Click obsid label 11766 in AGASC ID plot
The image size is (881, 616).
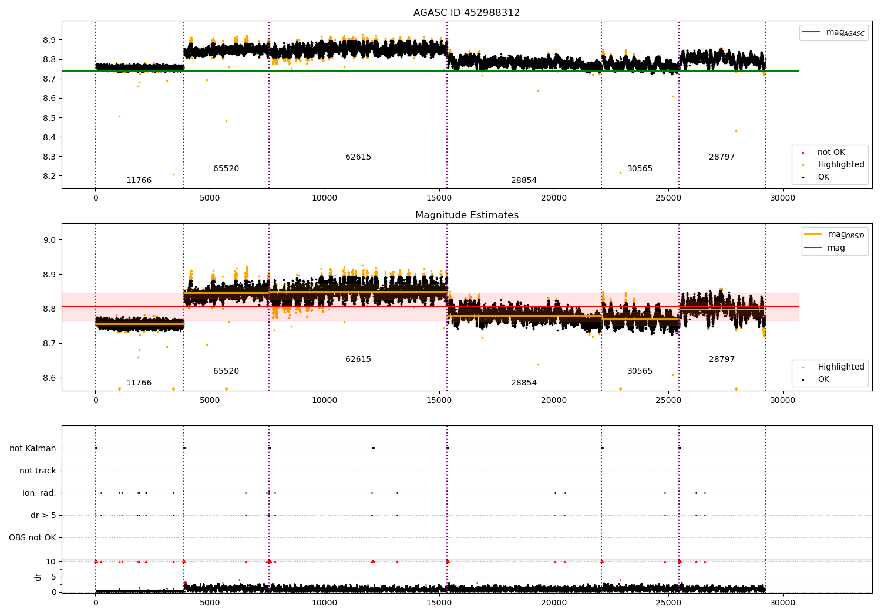point(139,181)
